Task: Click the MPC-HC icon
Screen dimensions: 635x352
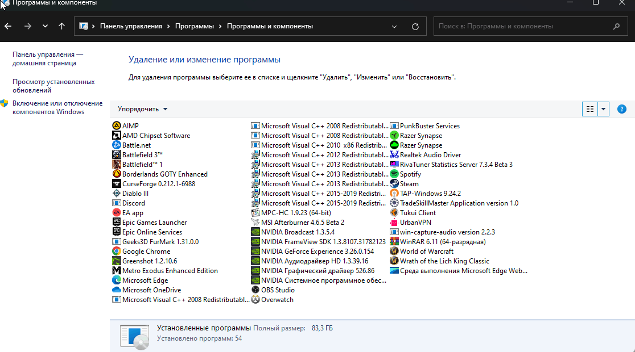Action: tap(255, 212)
